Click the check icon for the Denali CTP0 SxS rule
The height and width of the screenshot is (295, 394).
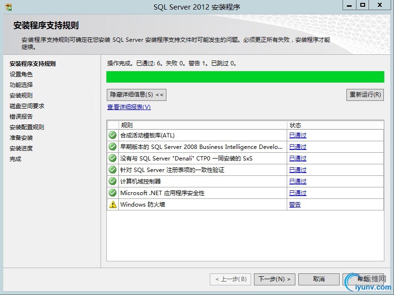113,158
